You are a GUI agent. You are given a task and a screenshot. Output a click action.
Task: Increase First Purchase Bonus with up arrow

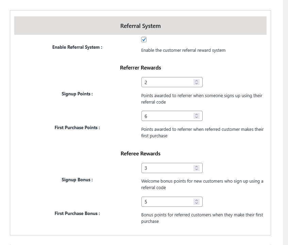[x=196, y=200]
